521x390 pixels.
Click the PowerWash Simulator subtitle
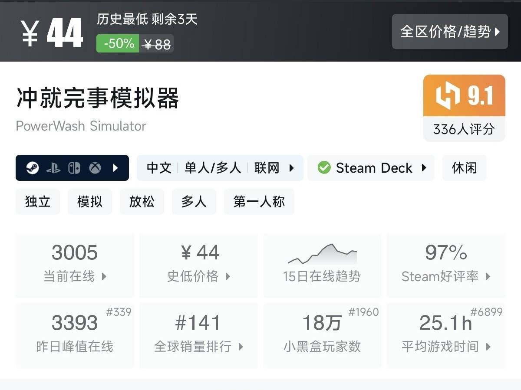point(81,126)
